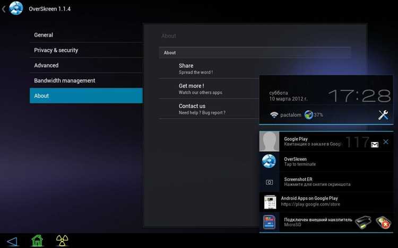Screen dimensions: 398x248
Task: Tap the system Back navigation button
Action: (12, 242)
